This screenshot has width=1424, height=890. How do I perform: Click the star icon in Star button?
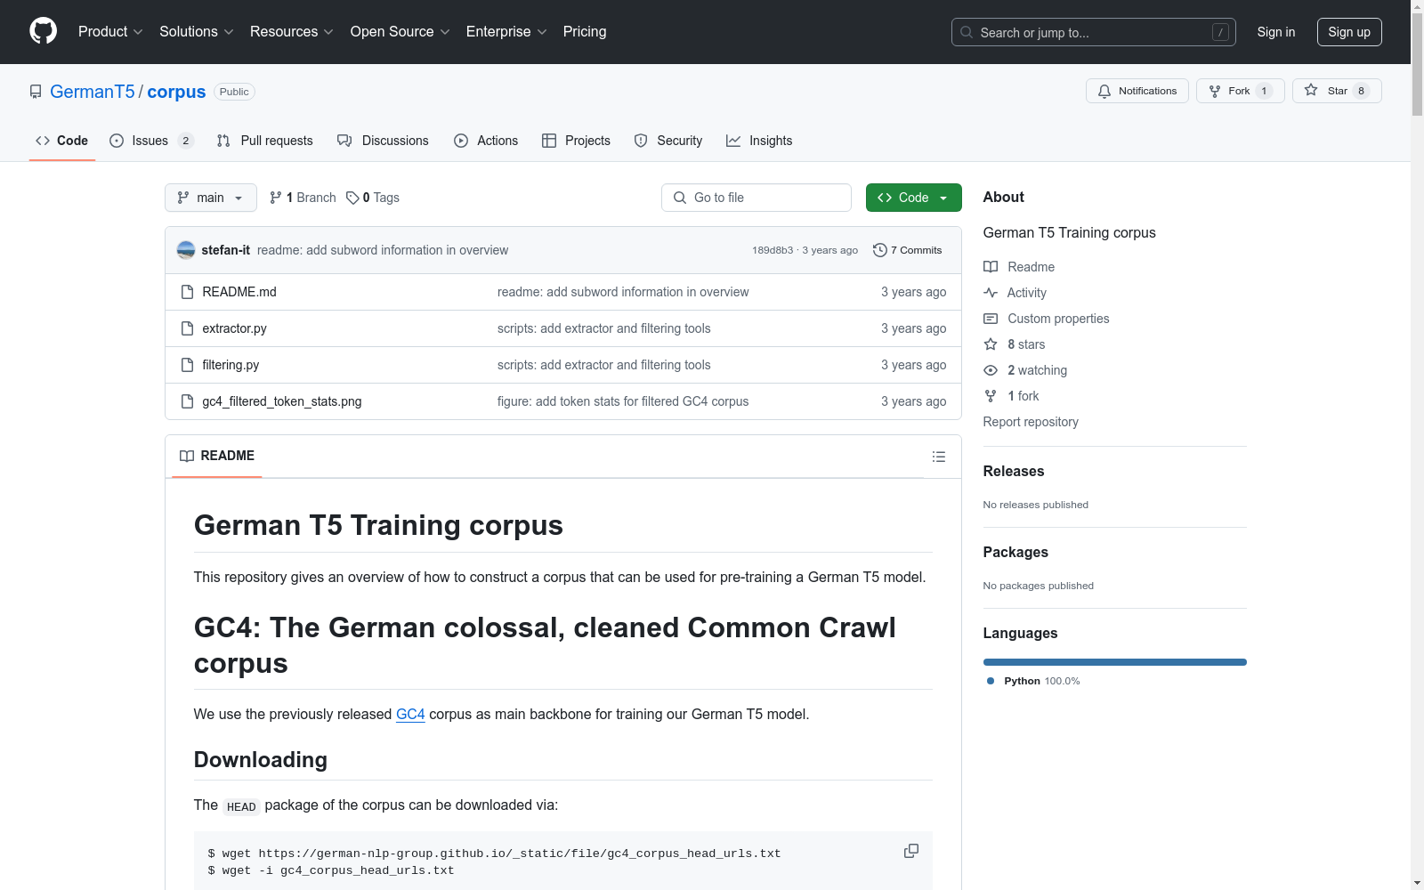(x=1311, y=90)
